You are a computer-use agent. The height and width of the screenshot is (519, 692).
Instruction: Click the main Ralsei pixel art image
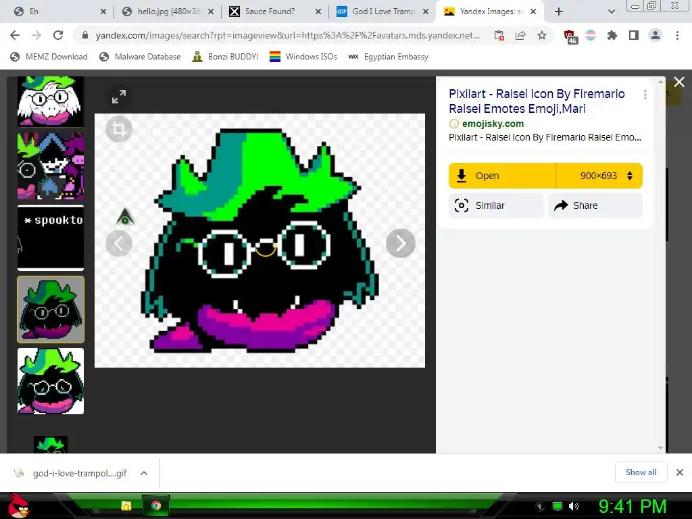point(260,241)
